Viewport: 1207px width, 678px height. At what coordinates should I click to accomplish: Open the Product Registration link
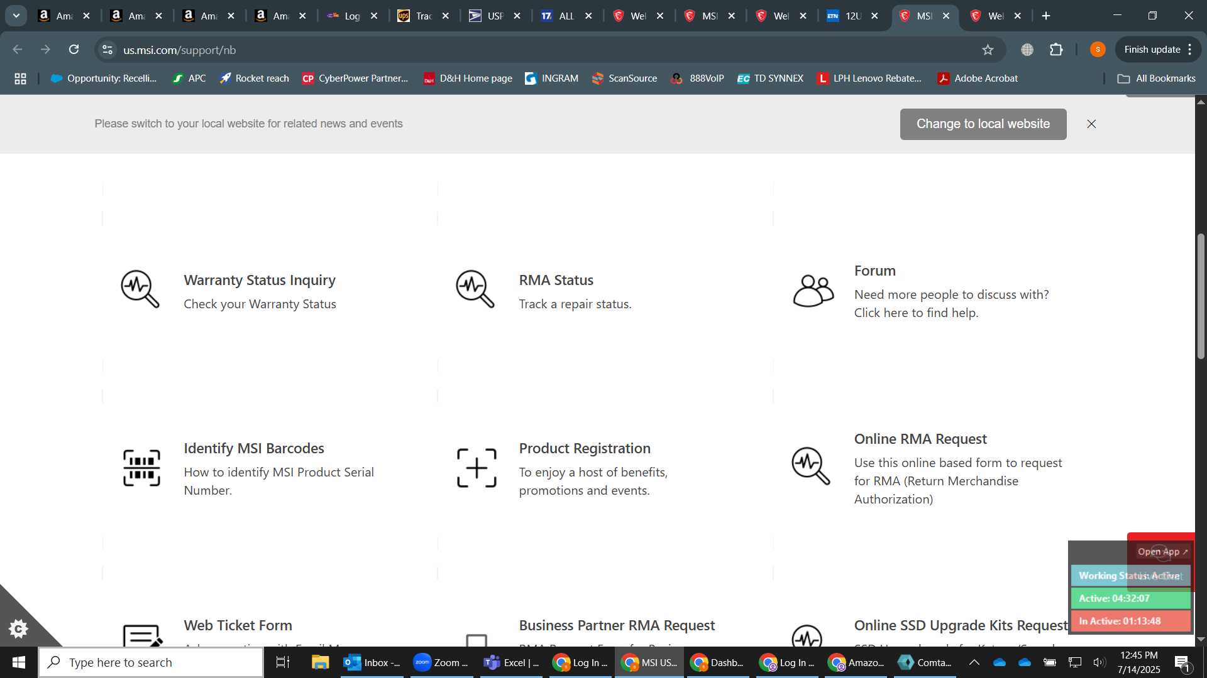585,448
